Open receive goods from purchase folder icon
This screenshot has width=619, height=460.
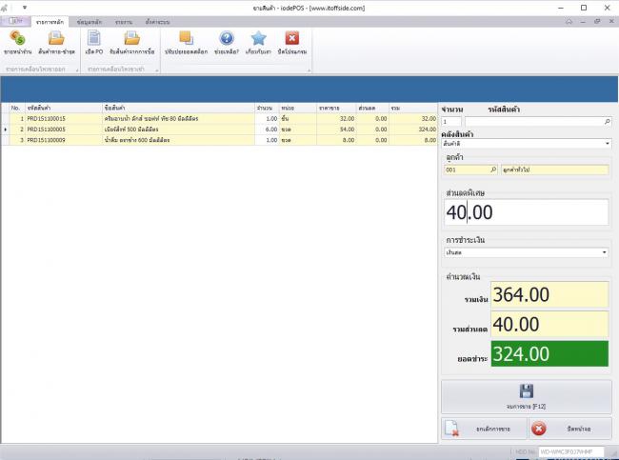(131, 38)
